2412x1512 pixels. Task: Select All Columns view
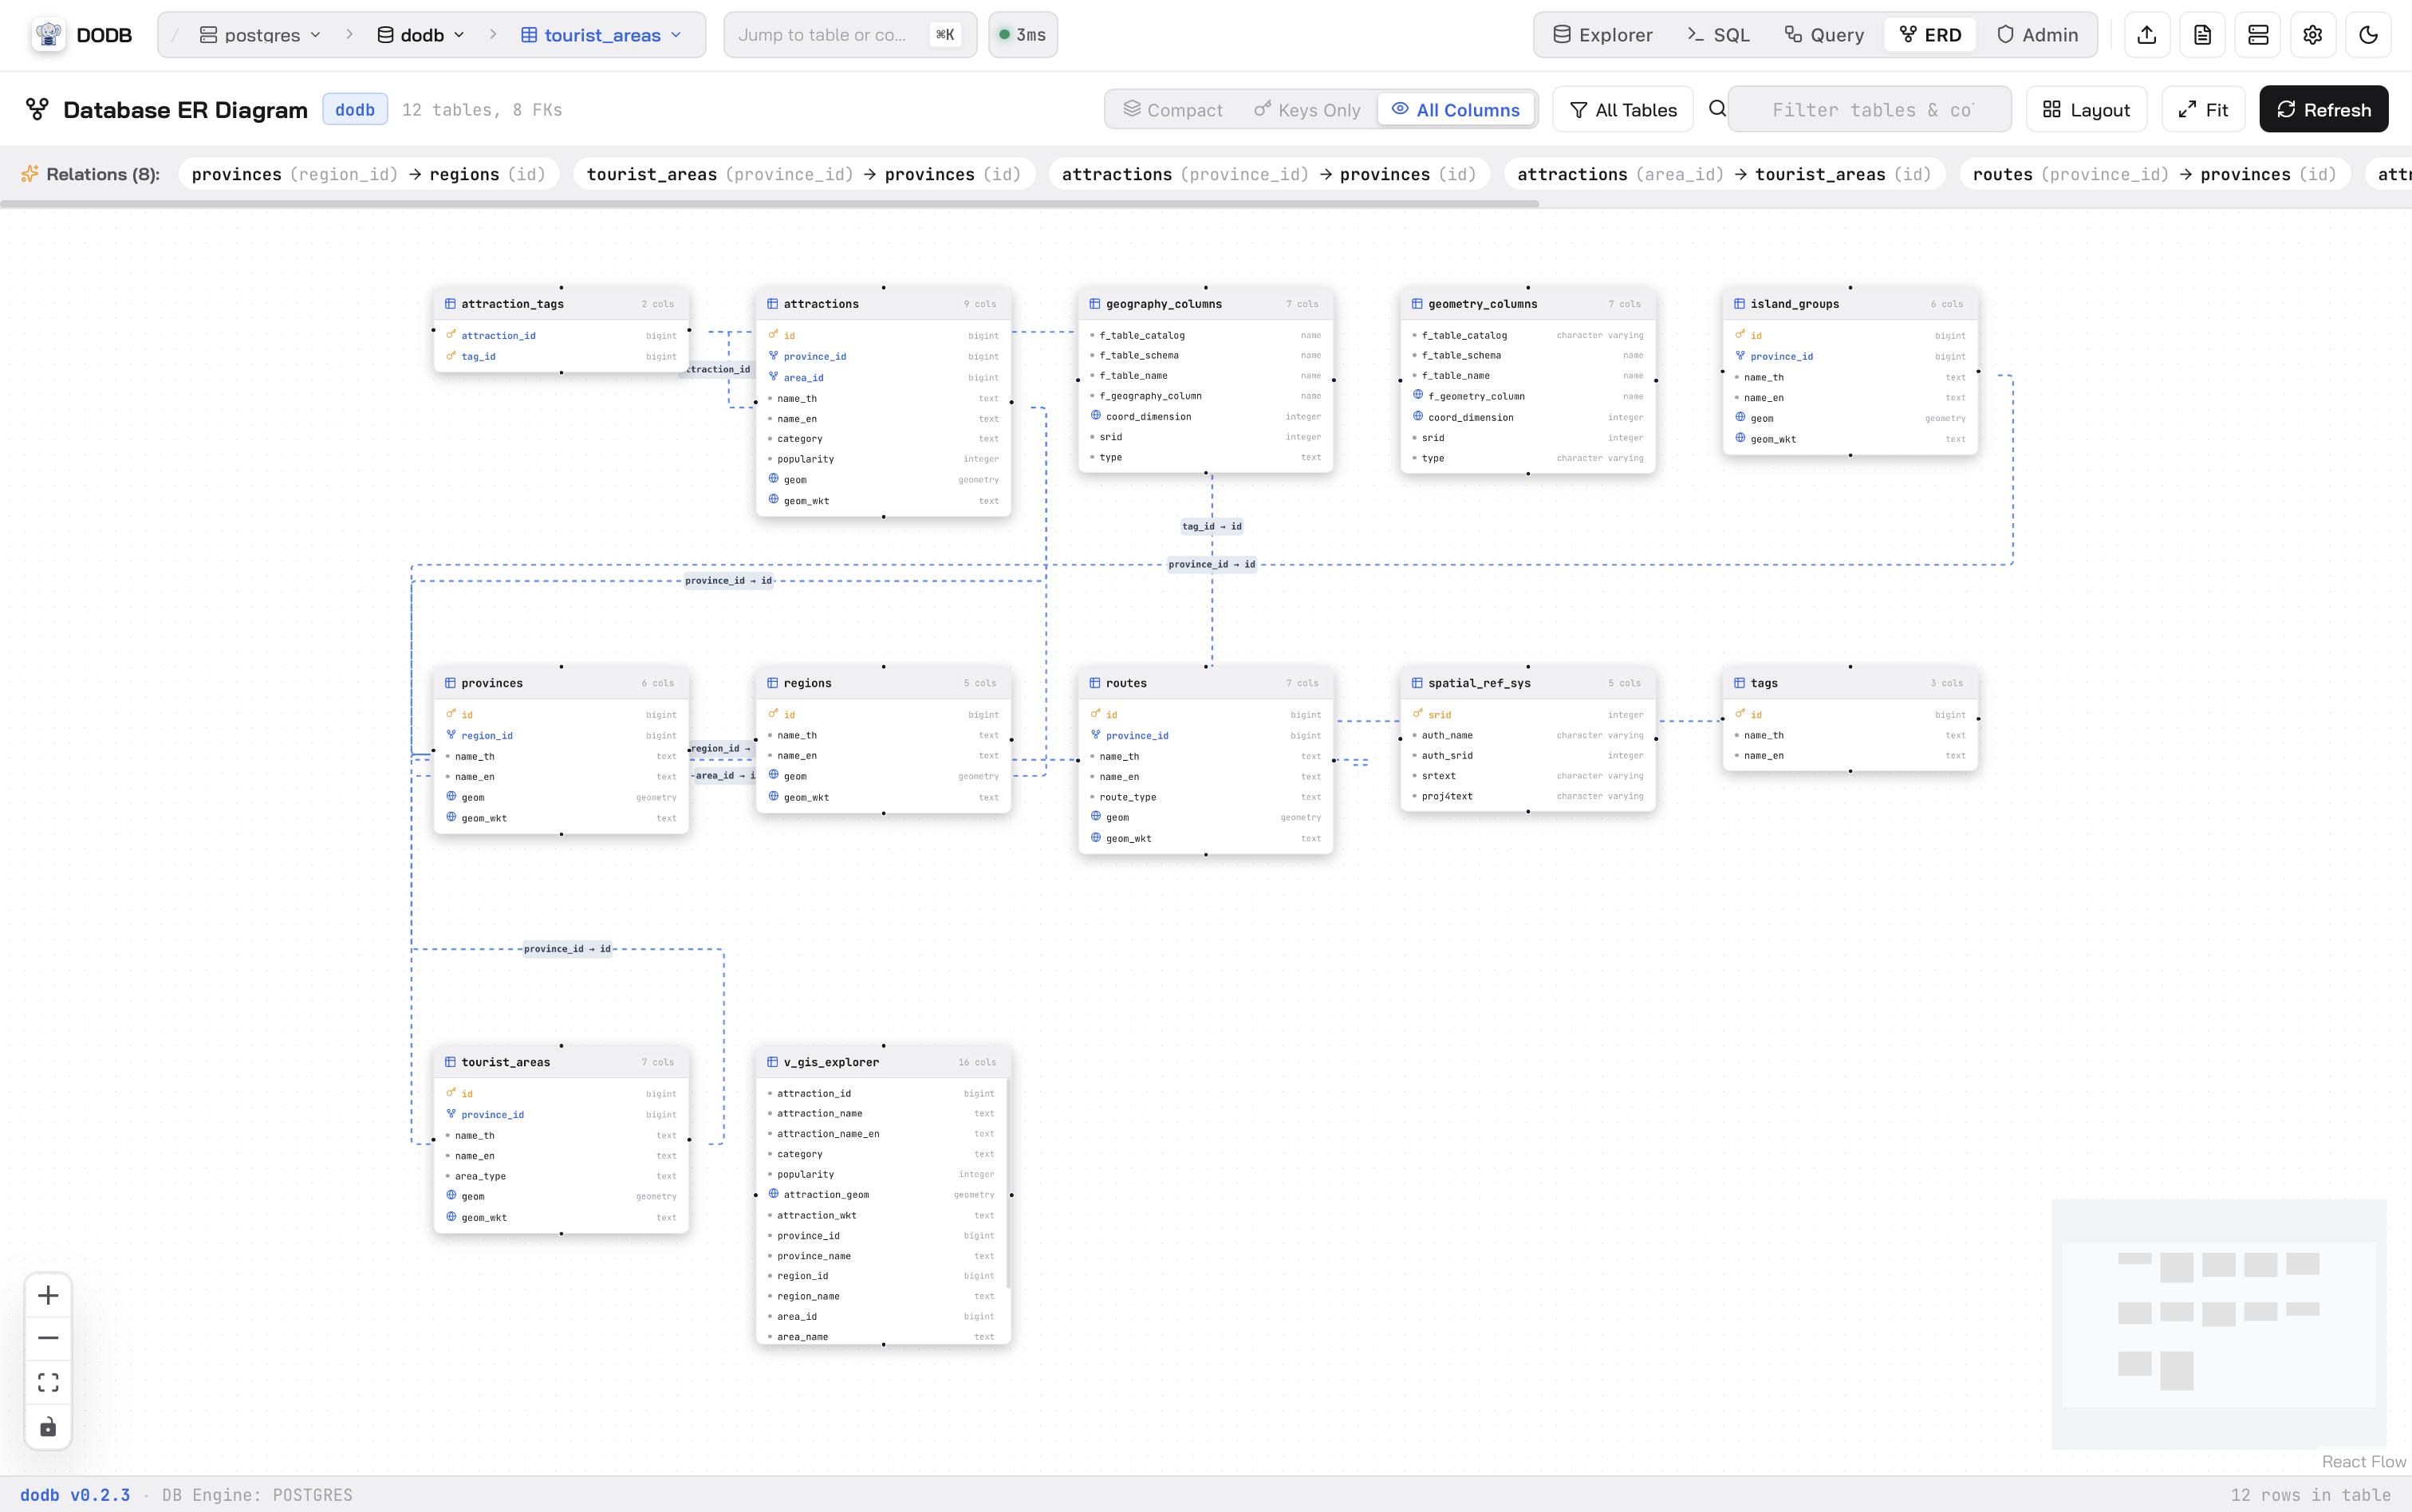click(1456, 109)
